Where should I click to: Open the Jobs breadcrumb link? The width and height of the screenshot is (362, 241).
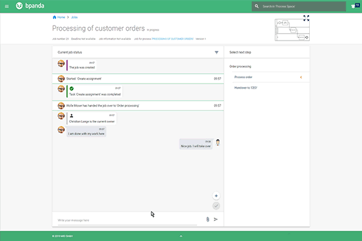pos(74,17)
